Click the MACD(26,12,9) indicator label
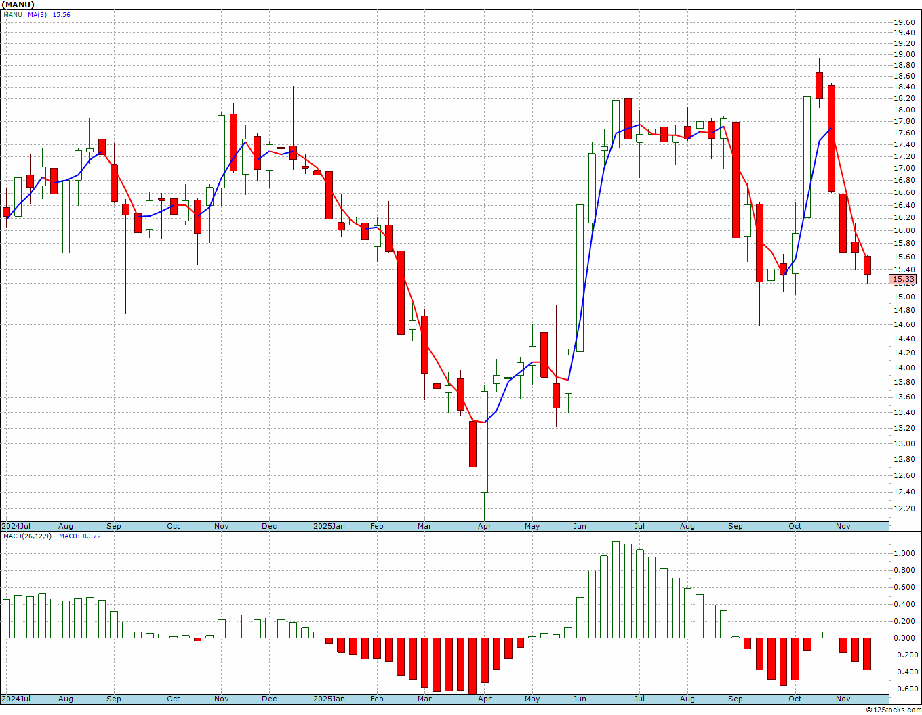Screen dimensions: 922x715 [27, 536]
